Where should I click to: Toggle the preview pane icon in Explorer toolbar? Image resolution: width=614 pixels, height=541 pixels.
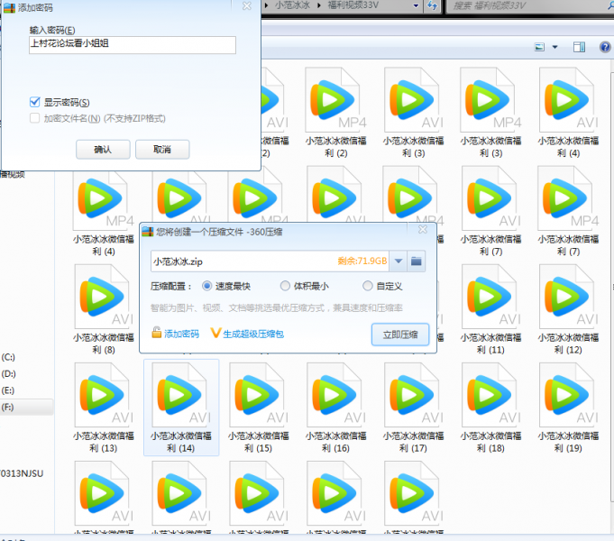[x=579, y=47]
